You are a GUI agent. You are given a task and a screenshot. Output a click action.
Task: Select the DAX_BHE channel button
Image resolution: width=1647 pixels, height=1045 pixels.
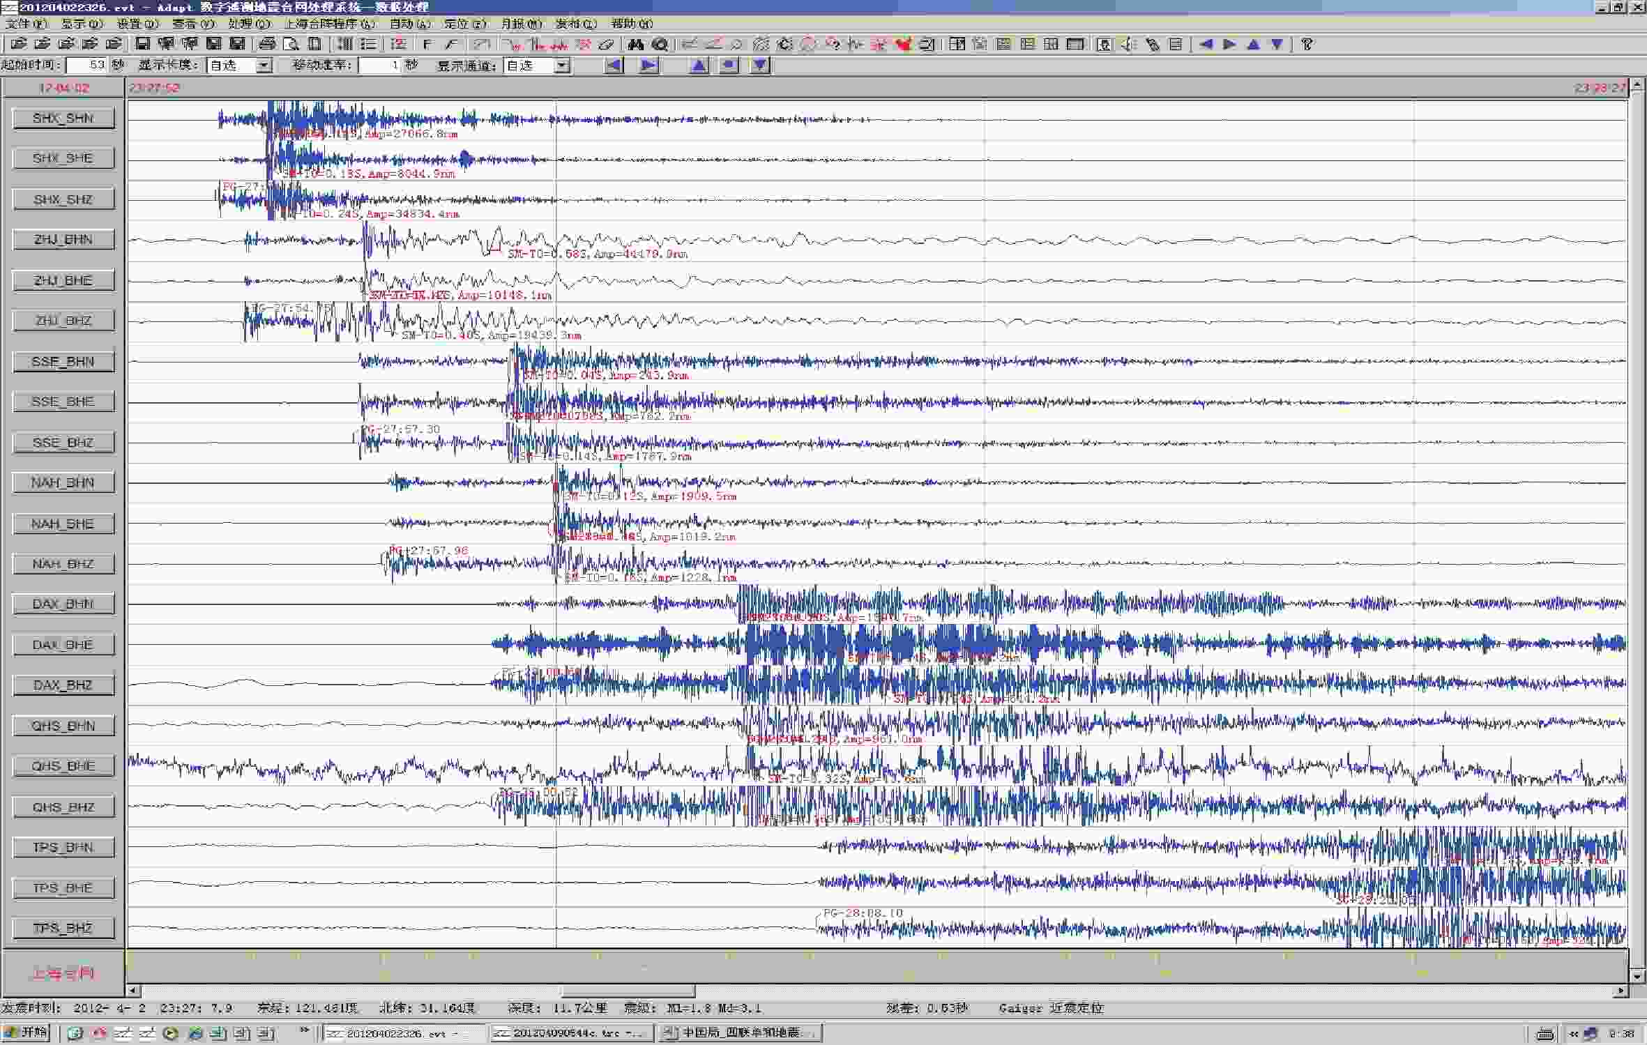coord(63,645)
